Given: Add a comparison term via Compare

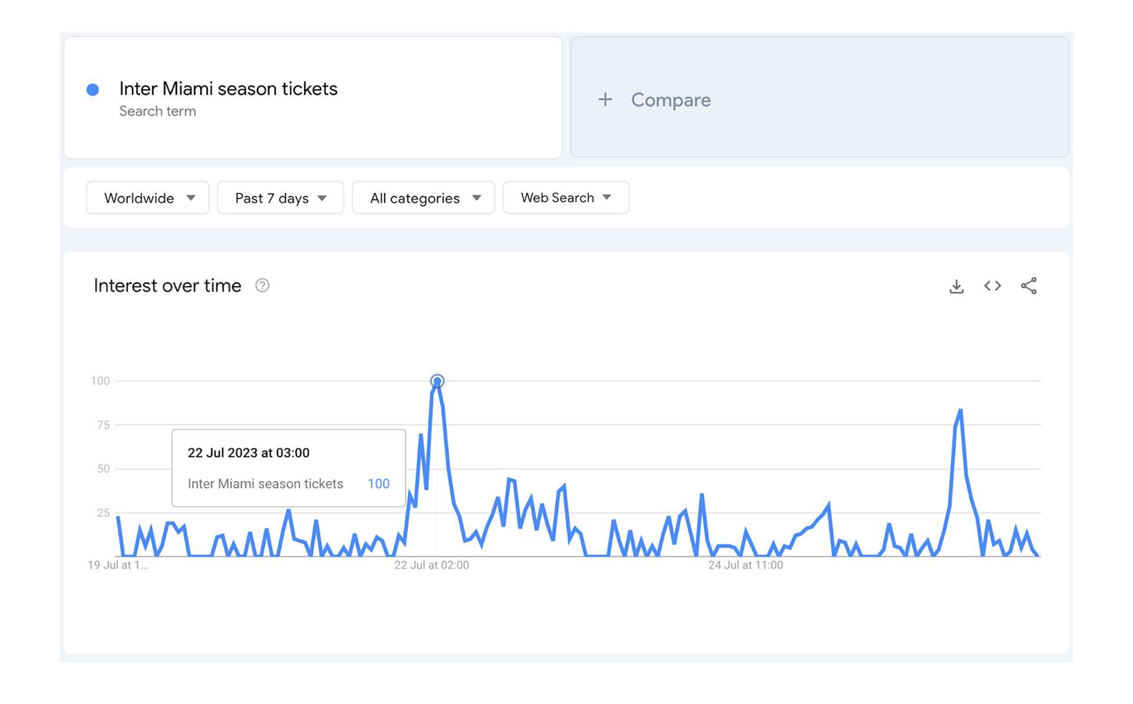Looking at the screenshot, I should click(x=670, y=100).
